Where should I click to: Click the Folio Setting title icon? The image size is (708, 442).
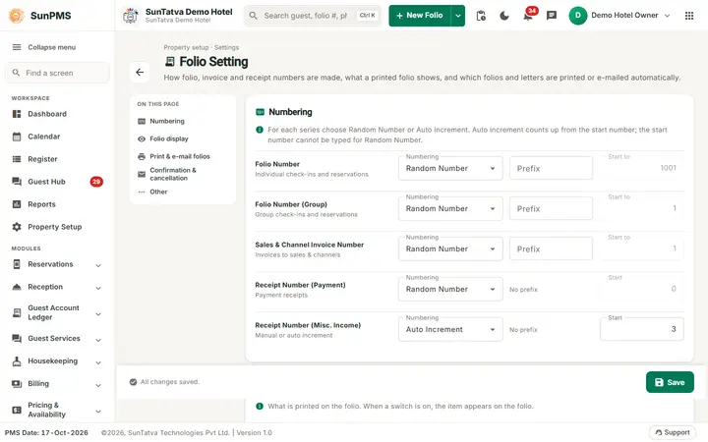pyautogui.click(x=170, y=61)
